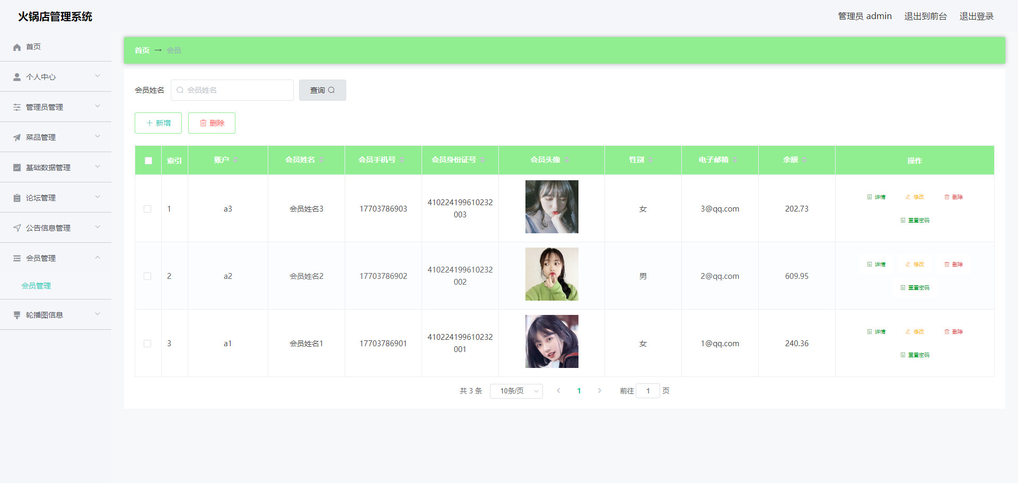Check the checkbox for row a1
This screenshot has width=1018, height=483.
coord(147,344)
